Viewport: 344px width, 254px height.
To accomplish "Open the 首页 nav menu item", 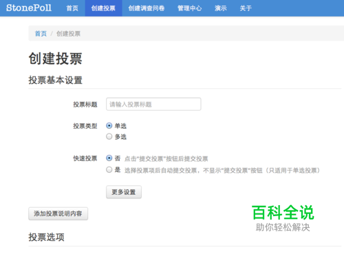I will tap(72, 8).
